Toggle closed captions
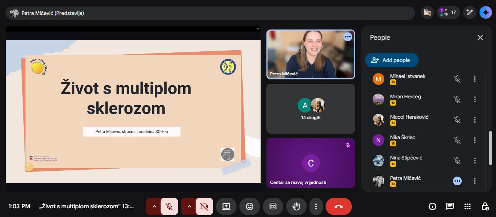The image size is (496, 217). tap(273, 206)
